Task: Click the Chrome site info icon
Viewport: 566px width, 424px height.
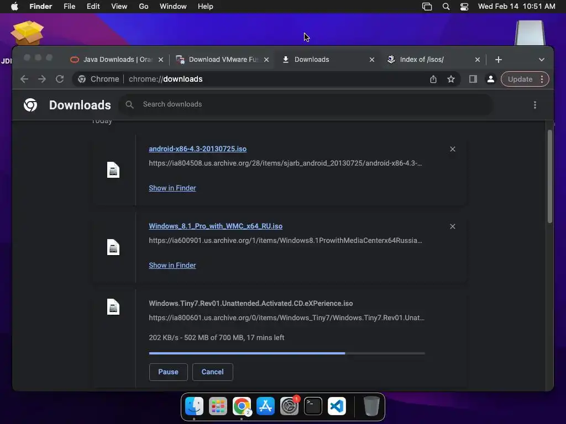Action: 82,79
